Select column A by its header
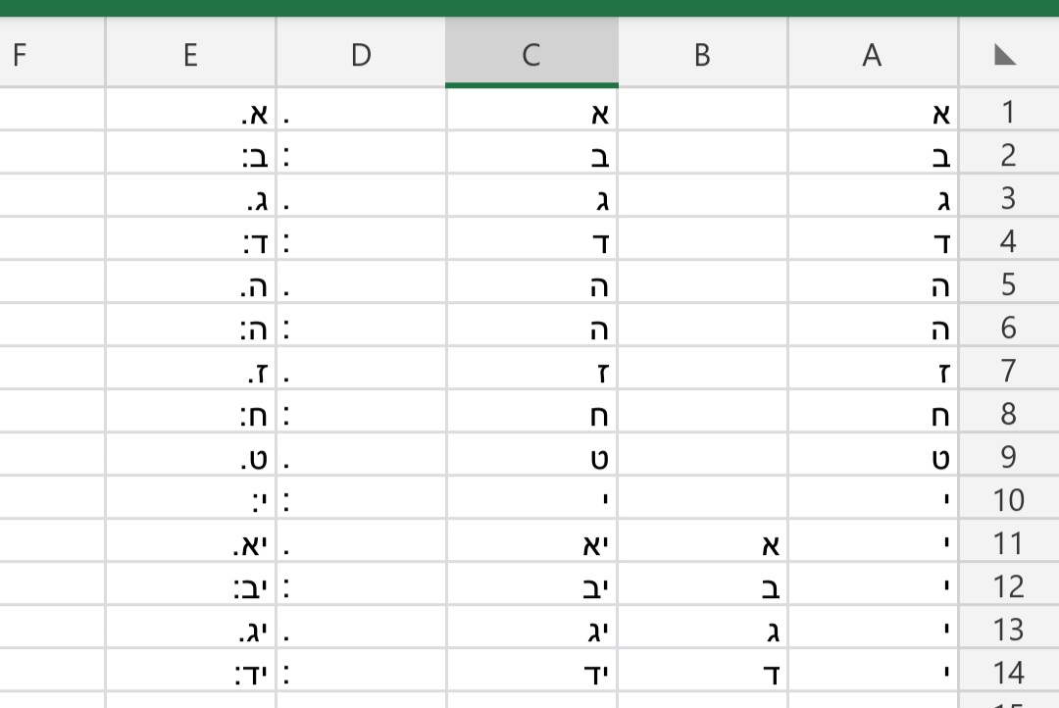The width and height of the screenshot is (1059, 708). [x=871, y=56]
